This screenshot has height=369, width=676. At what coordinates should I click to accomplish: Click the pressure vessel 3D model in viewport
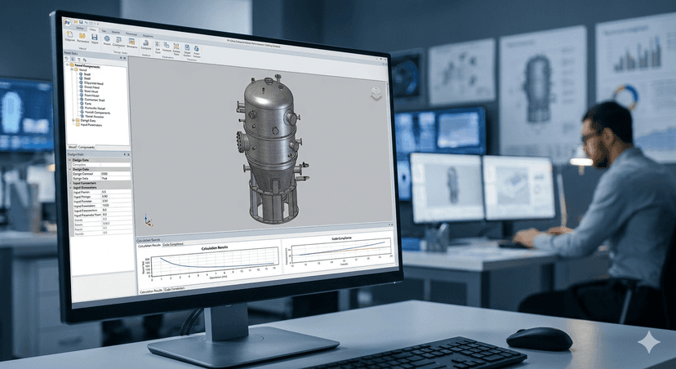pyautogui.click(x=272, y=149)
